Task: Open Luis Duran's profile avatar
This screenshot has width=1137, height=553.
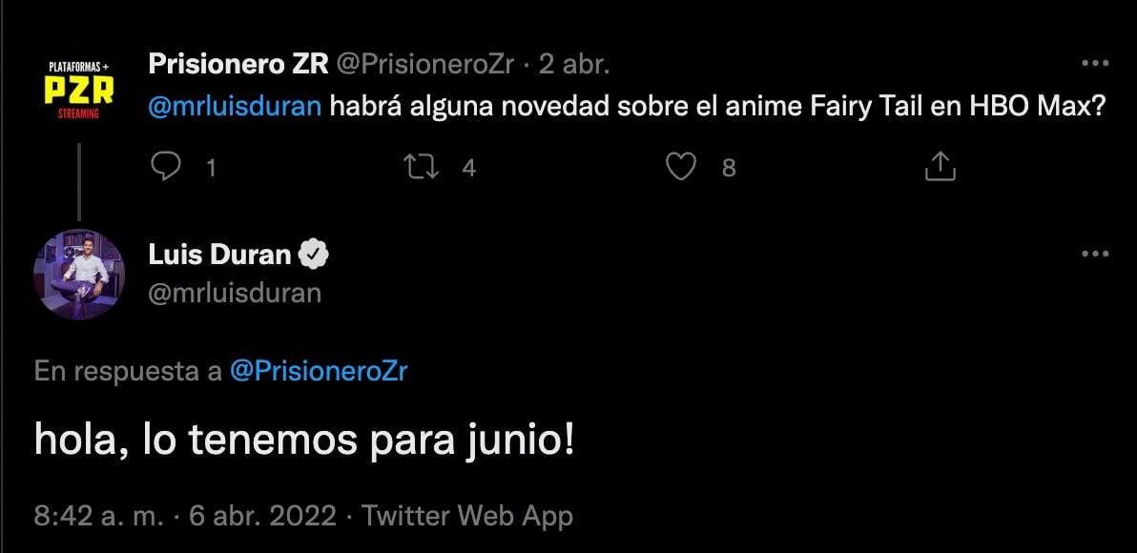Action: tap(80, 275)
